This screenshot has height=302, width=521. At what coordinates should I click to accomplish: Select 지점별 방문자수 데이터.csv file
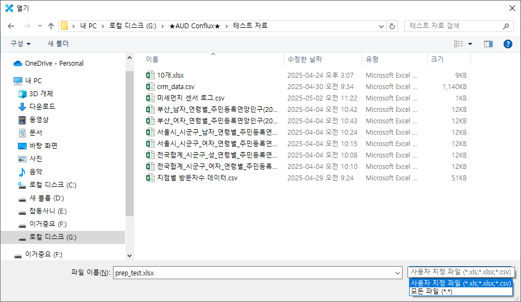(197, 178)
